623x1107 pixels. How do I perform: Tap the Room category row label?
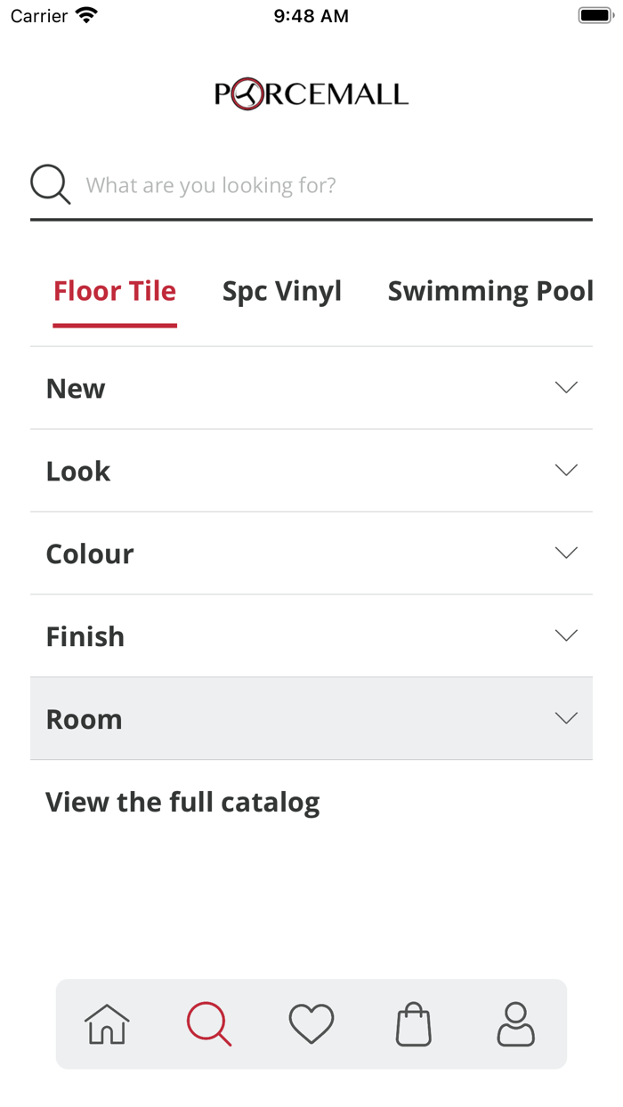coord(84,719)
